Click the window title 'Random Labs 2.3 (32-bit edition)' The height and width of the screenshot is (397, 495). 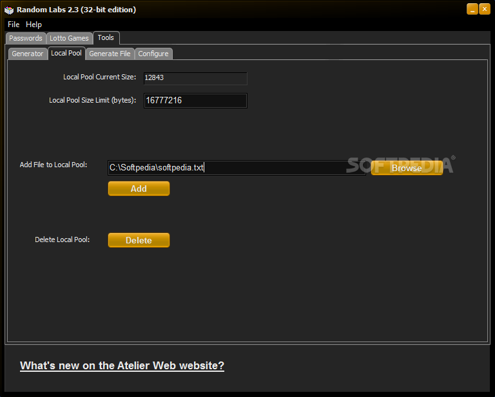(77, 10)
